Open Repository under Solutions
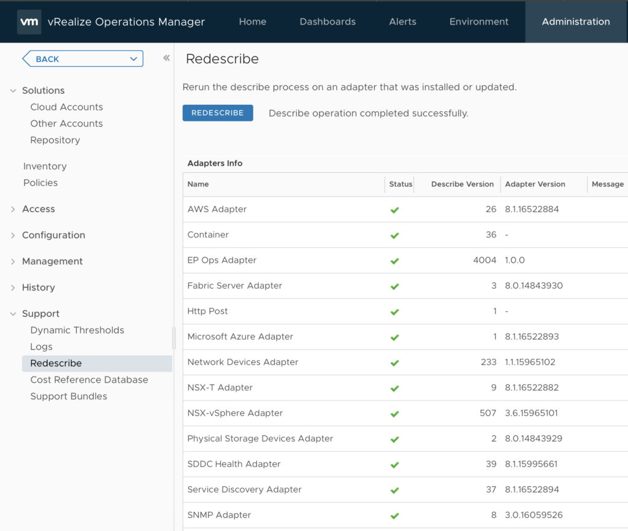The image size is (628, 531). point(55,140)
